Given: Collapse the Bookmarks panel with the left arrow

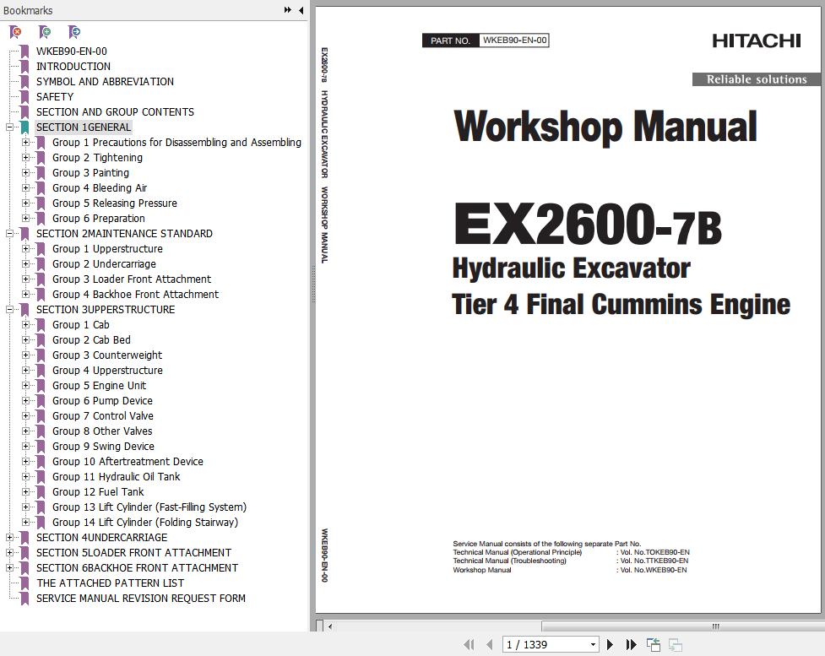Looking at the screenshot, I should [301, 10].
